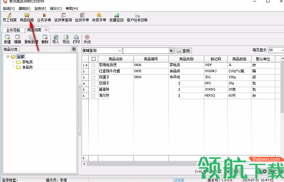Sort by 商品名称 column header
The height and width of the screenshot is (182, 284).
[x=116, y=59]
